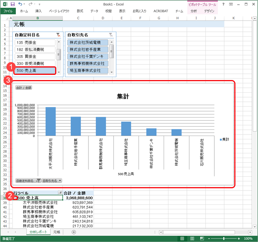The image size is (258, 242).
Task: Open the 数式 ribbon tab
Action: pos(80,11)
